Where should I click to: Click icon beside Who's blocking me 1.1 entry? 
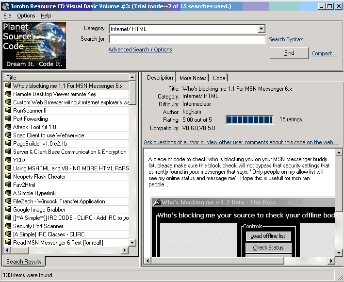(x=8, y=85)
